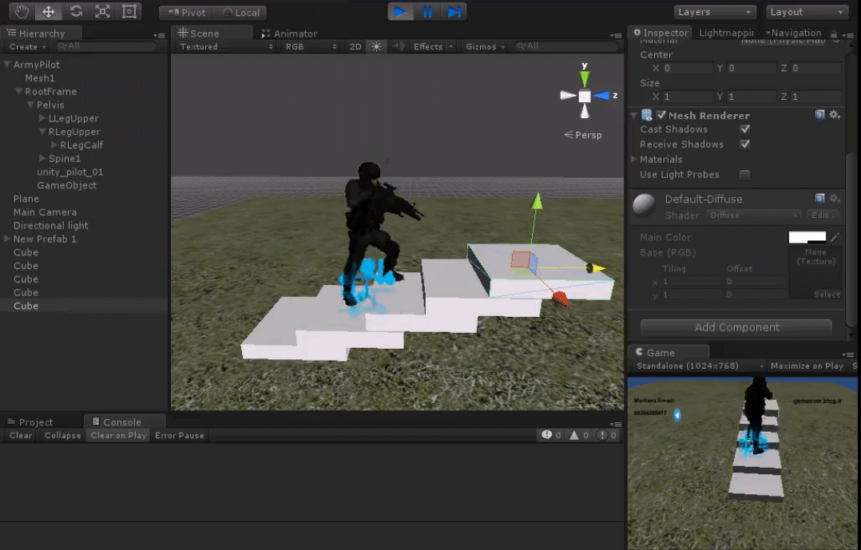Open the Layers dropdown
Image resolution: width=861 pixels, height=550 pixels.
pyautogui.click(x=714, y=12)
